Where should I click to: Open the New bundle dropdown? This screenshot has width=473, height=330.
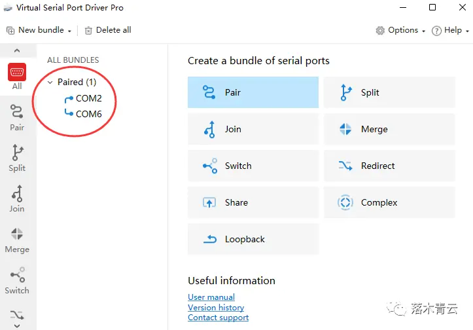click(x=39, y=30)
